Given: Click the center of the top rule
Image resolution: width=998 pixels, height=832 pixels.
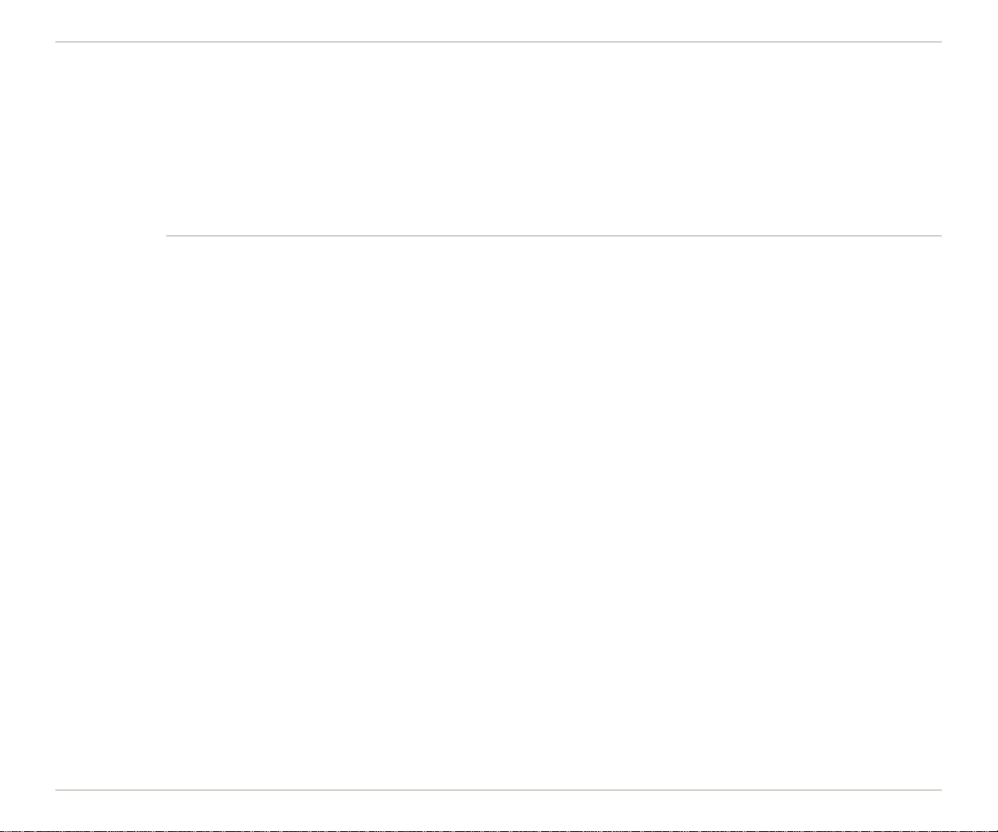Looking at the screenshot, I should [499, 42].
